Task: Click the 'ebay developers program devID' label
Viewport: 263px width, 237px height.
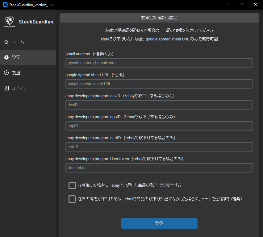Action: [x=120, y=96]
